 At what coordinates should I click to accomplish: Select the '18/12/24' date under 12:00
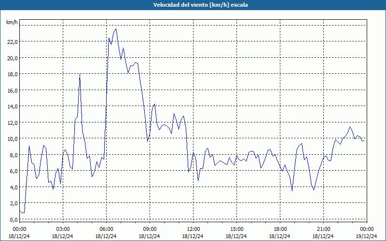pyautogui.click(x=193, y=236)
